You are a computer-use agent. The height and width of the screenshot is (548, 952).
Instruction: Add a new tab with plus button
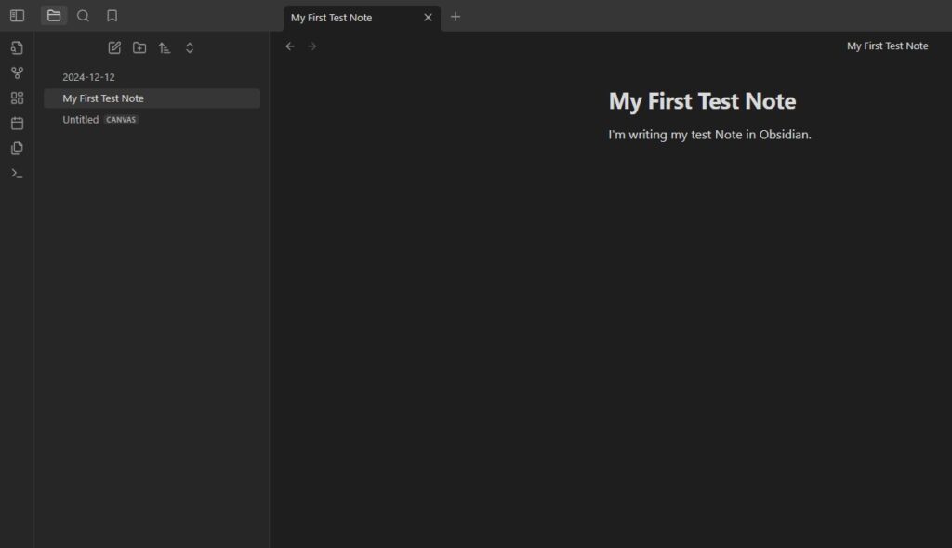456,17
